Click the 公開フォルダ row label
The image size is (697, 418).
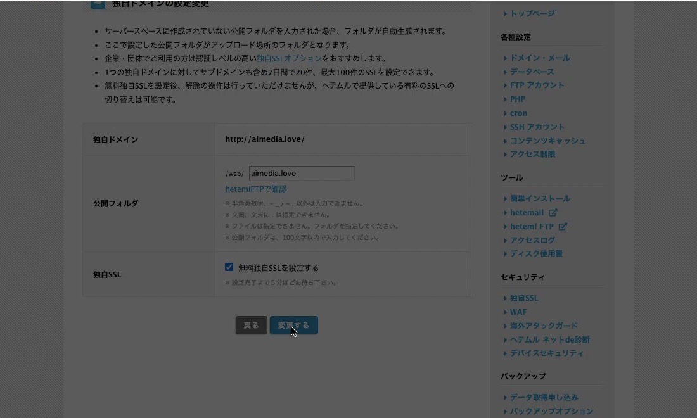coord(115,203)
